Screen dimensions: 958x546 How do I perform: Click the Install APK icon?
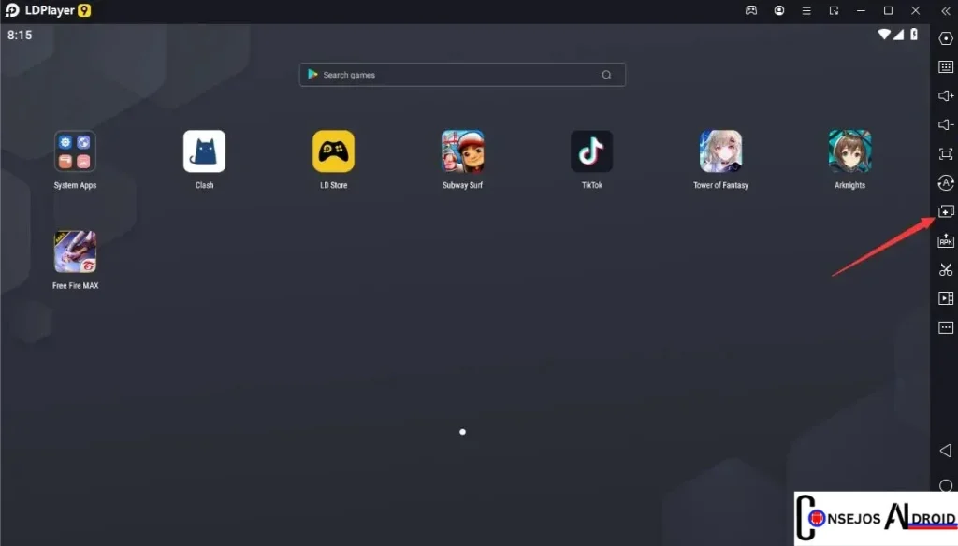945,241
